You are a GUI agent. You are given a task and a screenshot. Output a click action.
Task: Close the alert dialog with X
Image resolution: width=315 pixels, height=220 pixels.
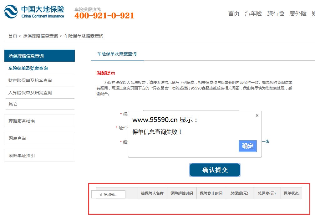click(257, 115)
